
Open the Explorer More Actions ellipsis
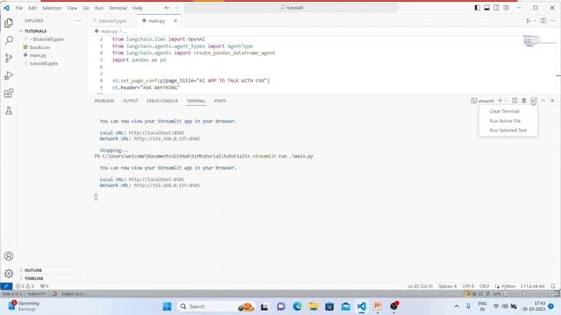[x=78, y=21]
